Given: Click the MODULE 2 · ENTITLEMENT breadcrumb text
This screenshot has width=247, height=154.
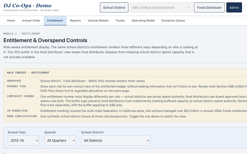Looking at the screenshot, I should pos(22,34).
